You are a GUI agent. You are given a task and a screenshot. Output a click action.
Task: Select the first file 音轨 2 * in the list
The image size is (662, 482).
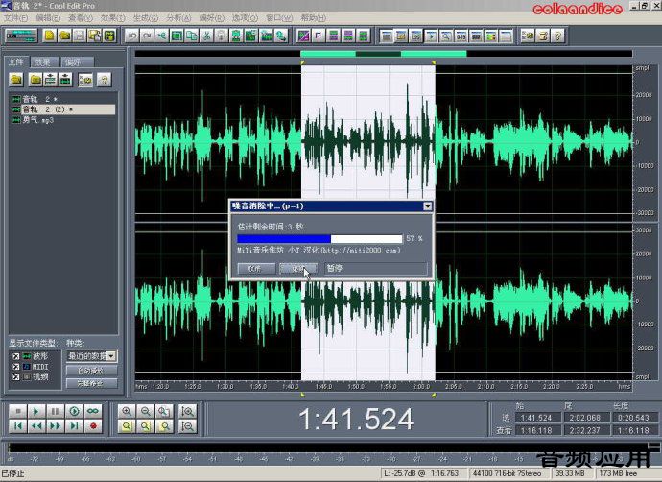[x=35, y=99]
